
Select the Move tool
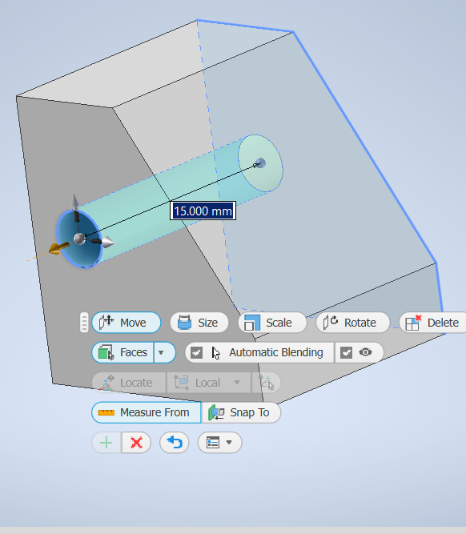tap(126, 322)
